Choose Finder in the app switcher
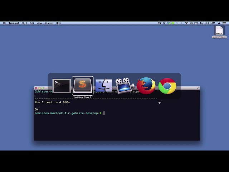This screenshot has height=172, width=229. pyautogui.click(x=104, y=86)
